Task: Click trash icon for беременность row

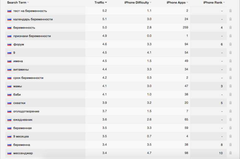Action: point(230,27)
